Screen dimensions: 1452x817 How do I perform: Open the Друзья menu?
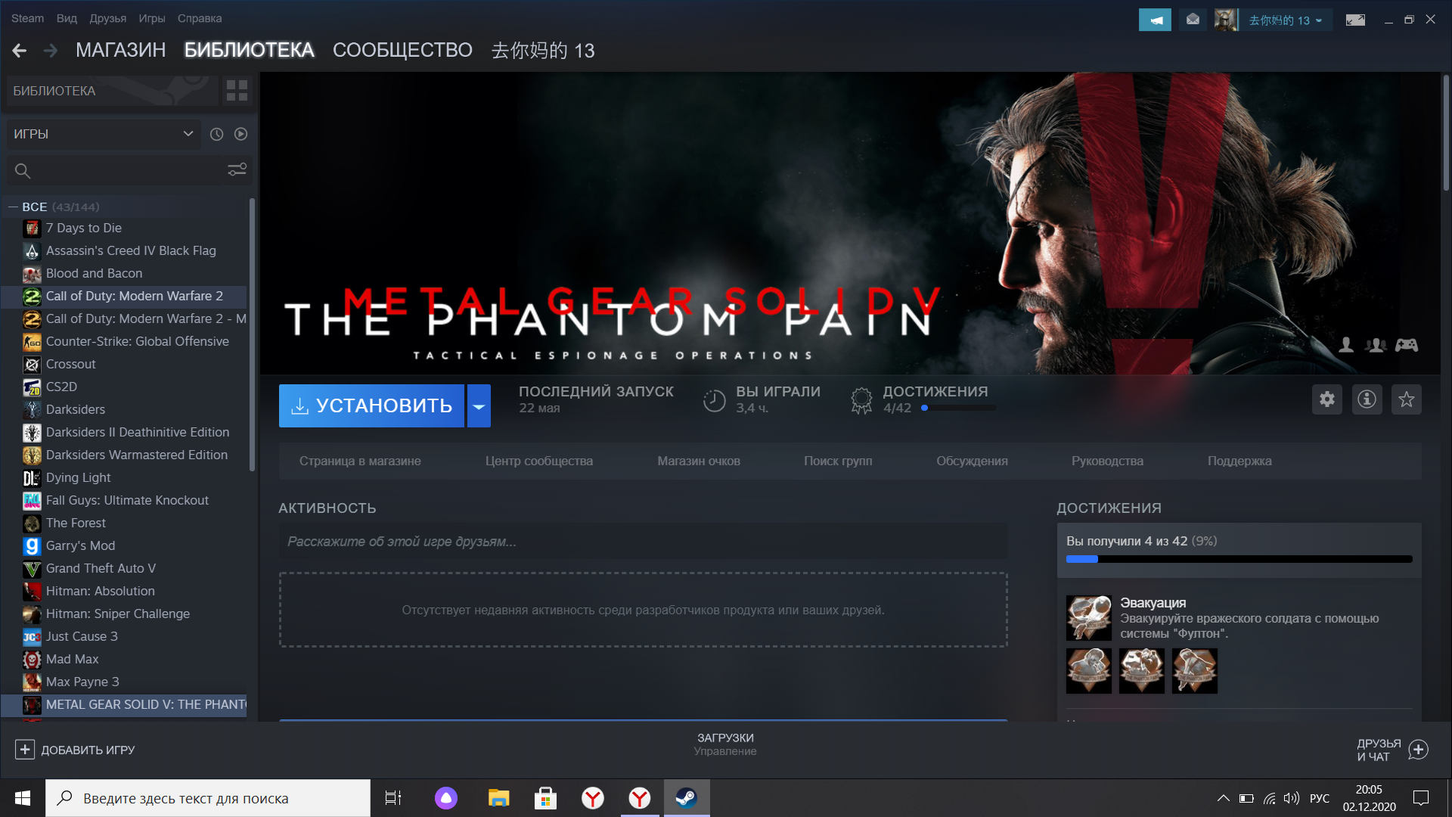[108, 18]
